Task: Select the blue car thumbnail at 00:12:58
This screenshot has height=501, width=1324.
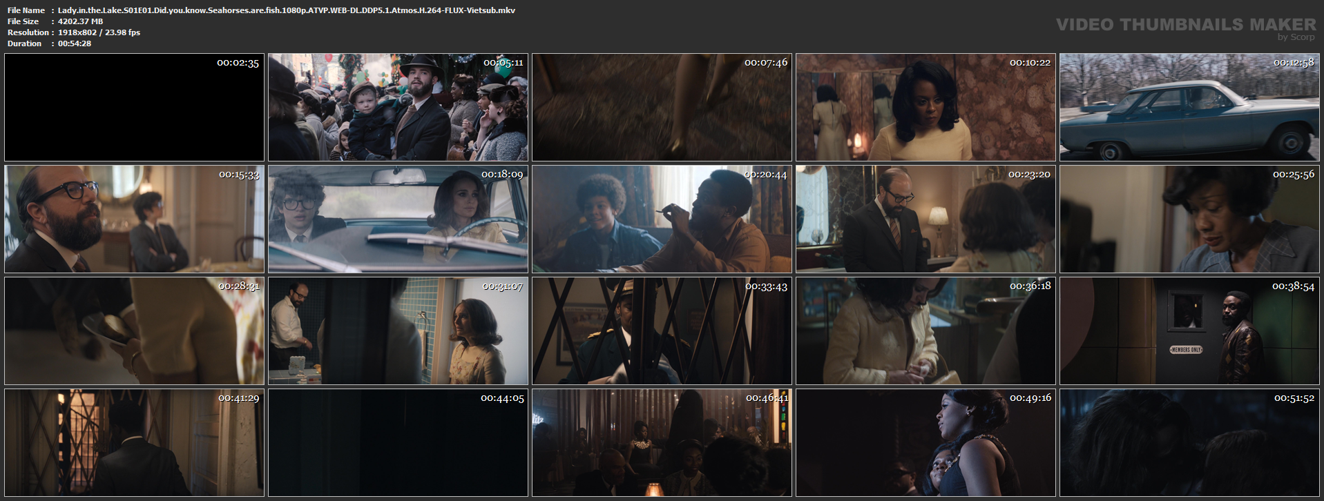Action: 1189,108
